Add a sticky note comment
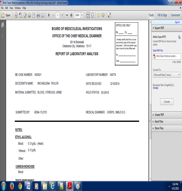The height and width of the screenshot is (191, 182). [99, 15]
